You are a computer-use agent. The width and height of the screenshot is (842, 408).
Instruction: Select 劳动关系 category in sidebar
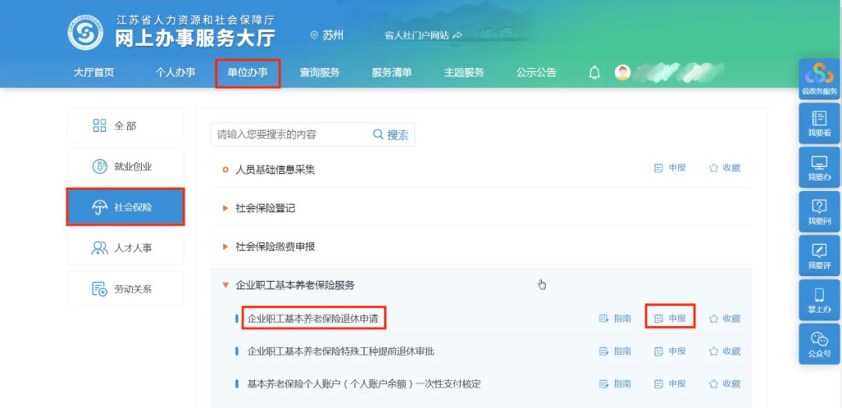click(x=125, y=289)
